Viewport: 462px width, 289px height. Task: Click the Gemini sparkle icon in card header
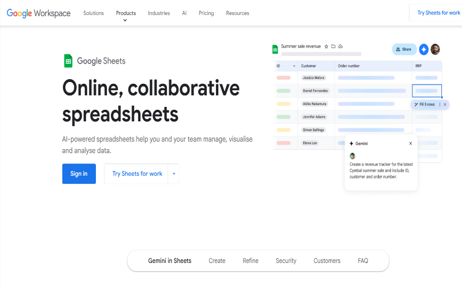click(x=351, y=143)
